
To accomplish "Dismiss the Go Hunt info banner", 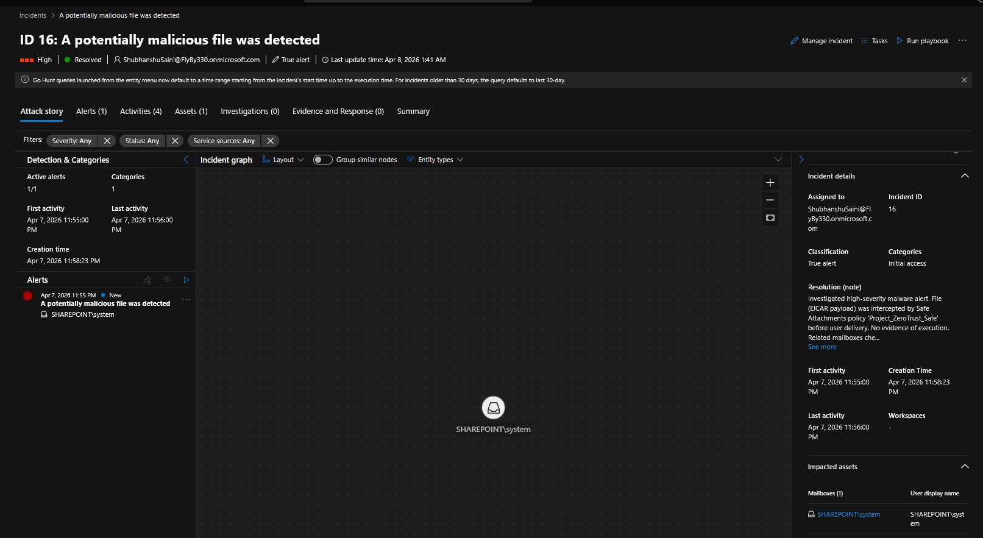I will pos(964,80).
